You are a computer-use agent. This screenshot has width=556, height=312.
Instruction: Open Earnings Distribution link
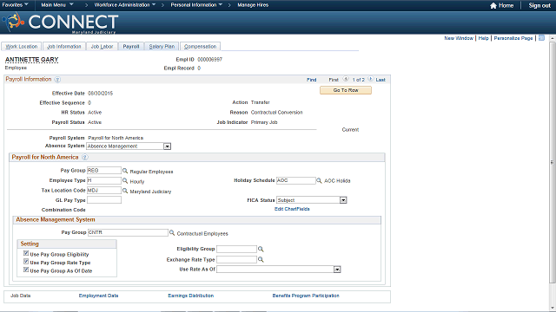click(x=191, y=296)
